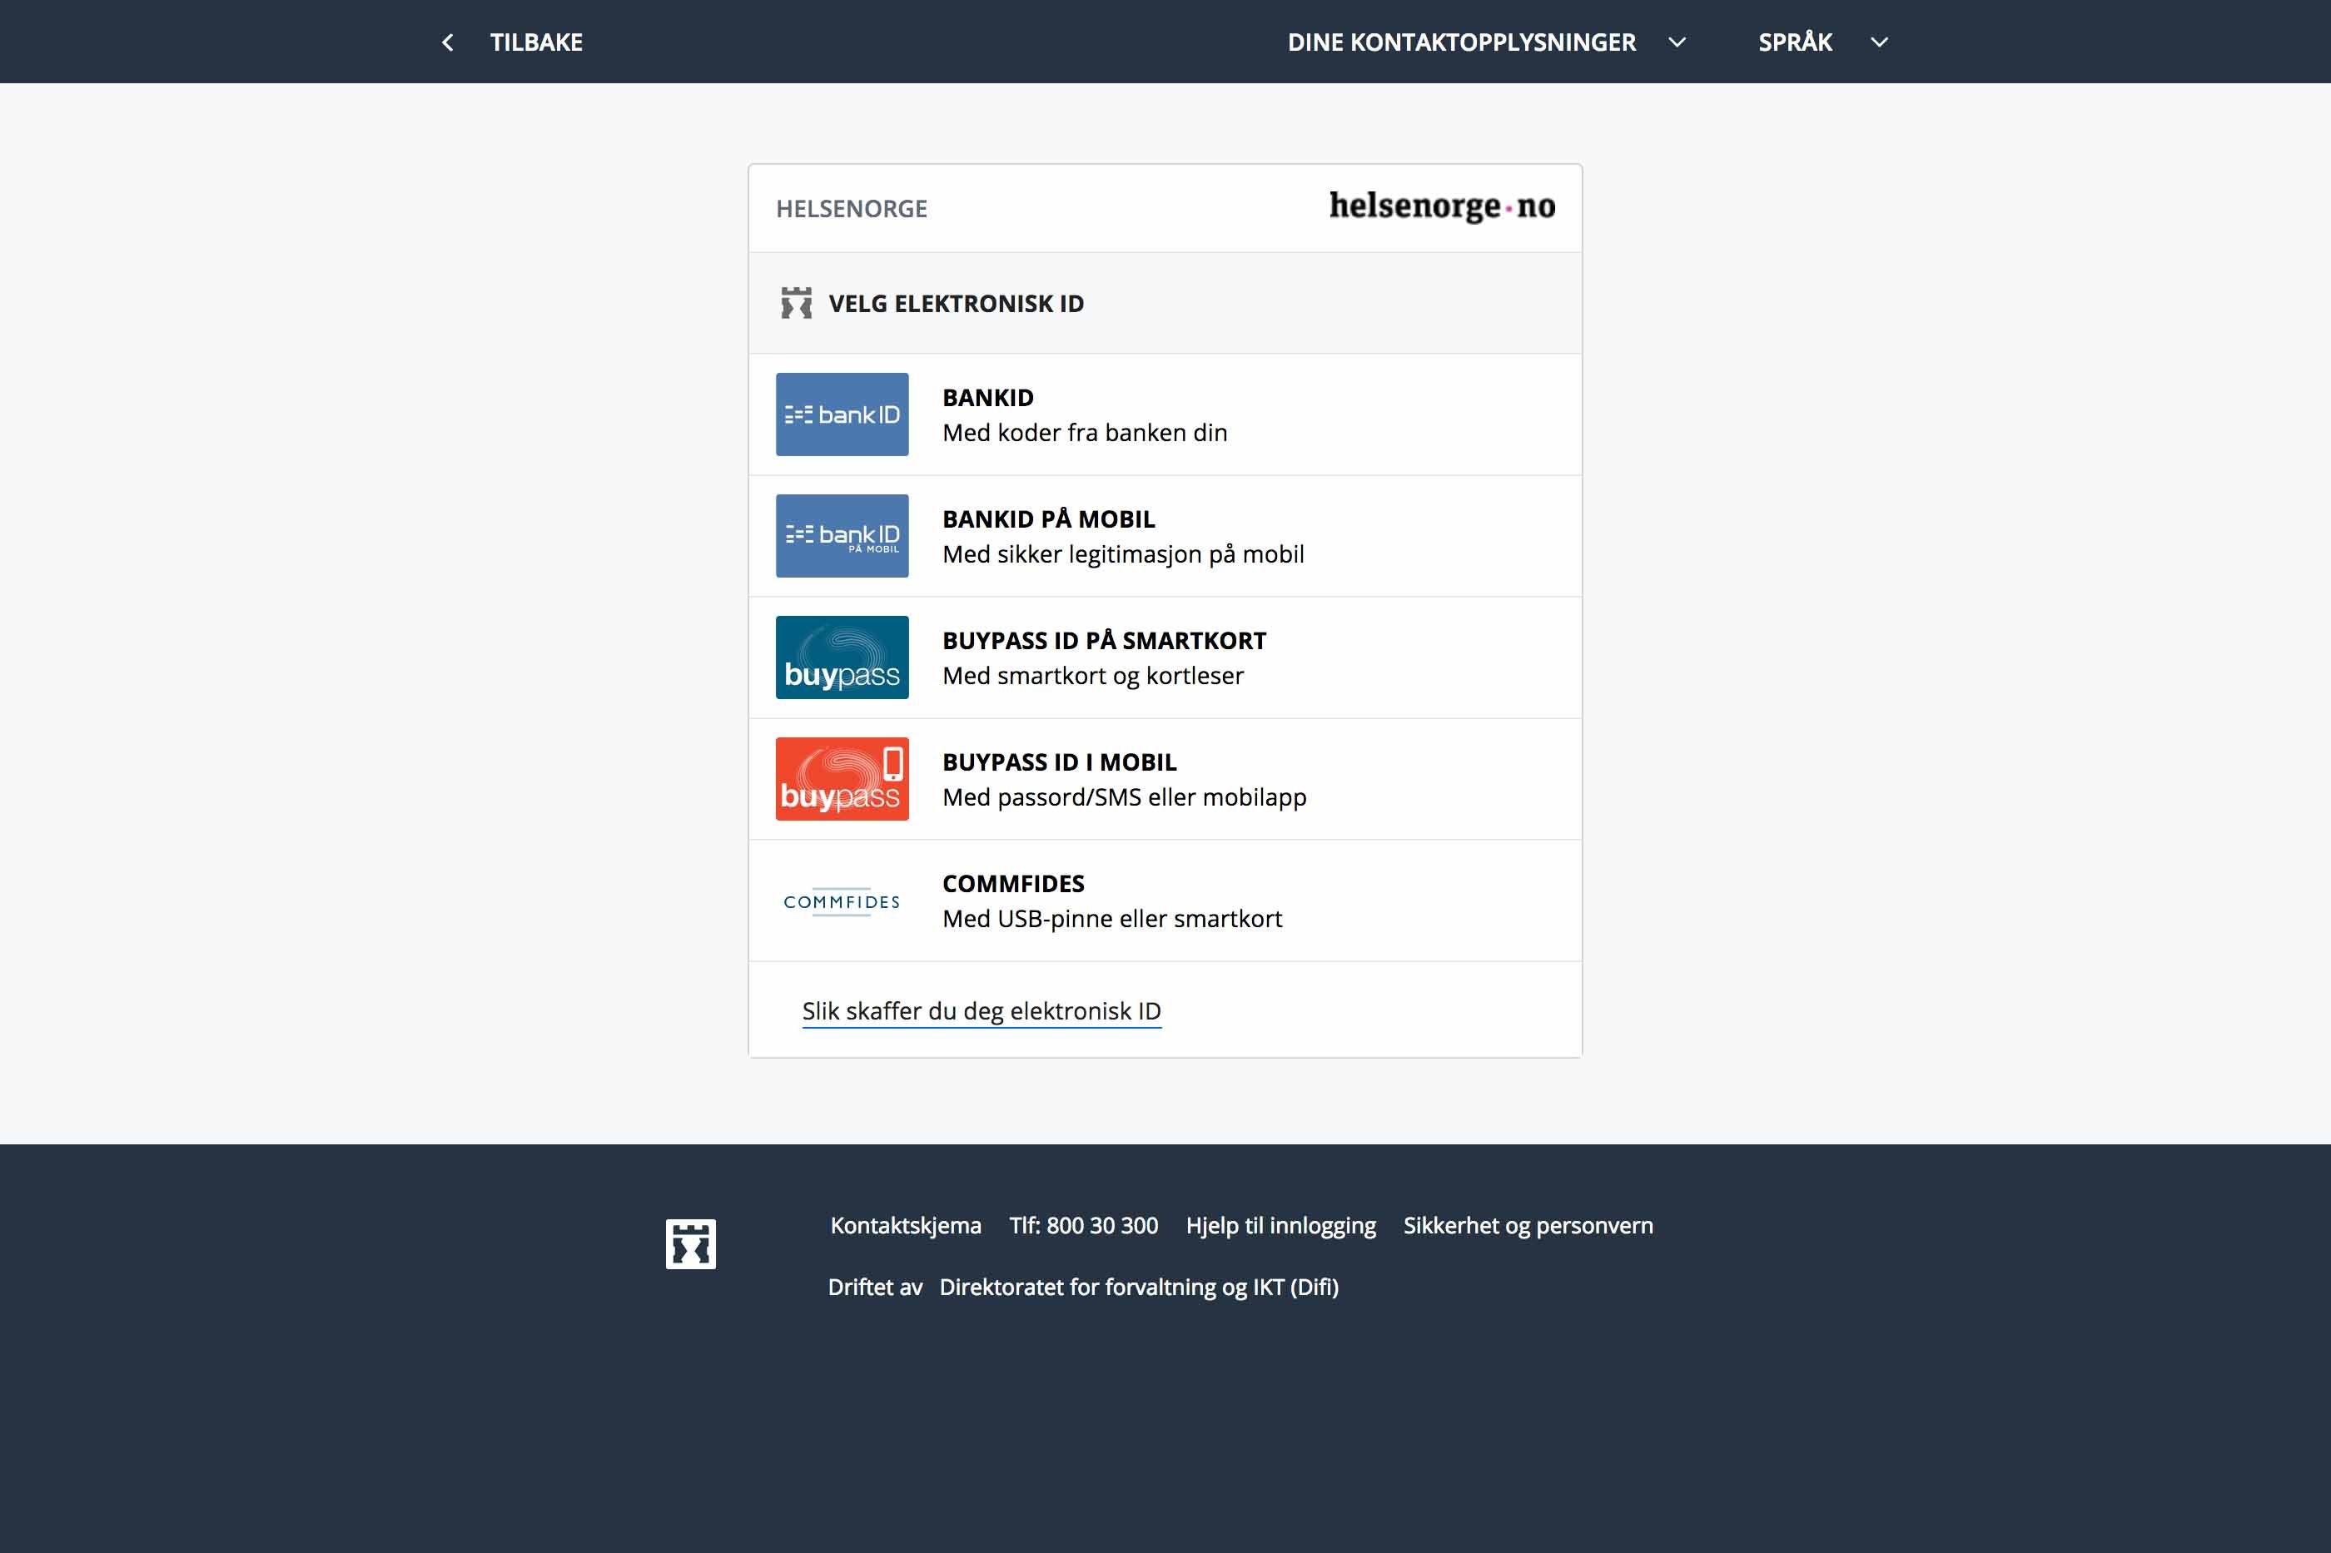
Task: Click the ID-porten footer logo
Action: [x=690, y=1244]
